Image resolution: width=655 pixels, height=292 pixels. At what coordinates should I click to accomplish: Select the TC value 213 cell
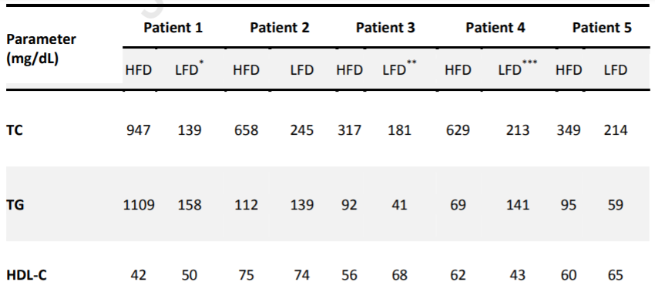click(517, 130)
